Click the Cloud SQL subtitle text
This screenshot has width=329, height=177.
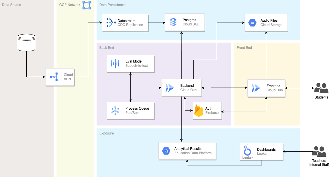[x=191, y=24]
